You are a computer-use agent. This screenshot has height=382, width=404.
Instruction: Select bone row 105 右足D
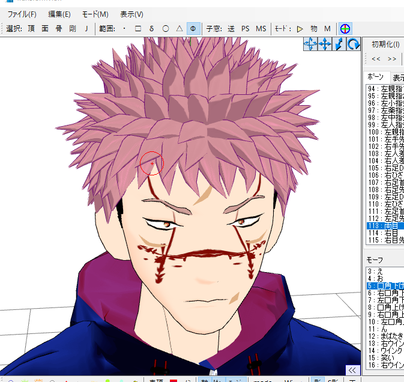[x=385, y=168]
